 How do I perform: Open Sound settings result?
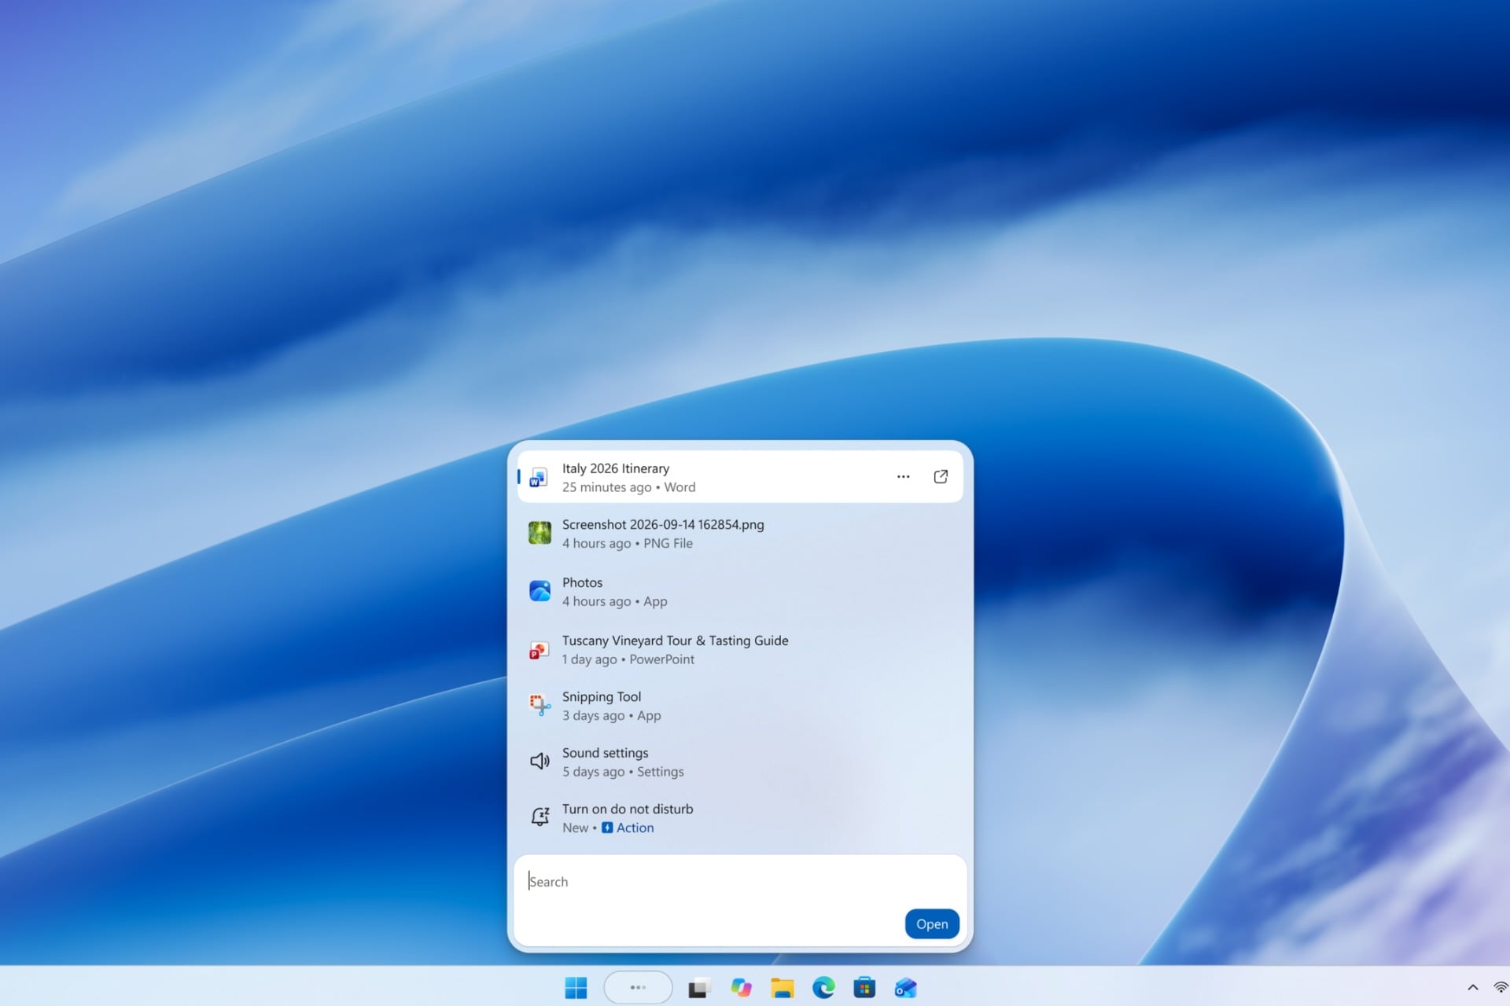tap(739, 762)
